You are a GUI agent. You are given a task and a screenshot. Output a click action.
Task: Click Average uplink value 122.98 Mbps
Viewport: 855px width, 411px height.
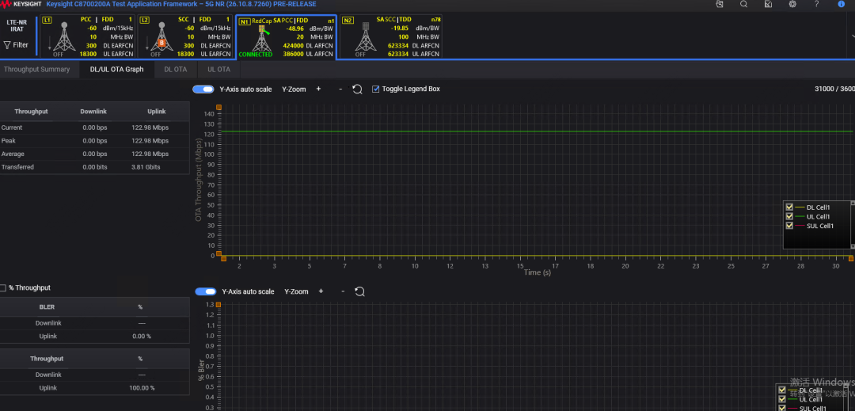pos(150,154)
